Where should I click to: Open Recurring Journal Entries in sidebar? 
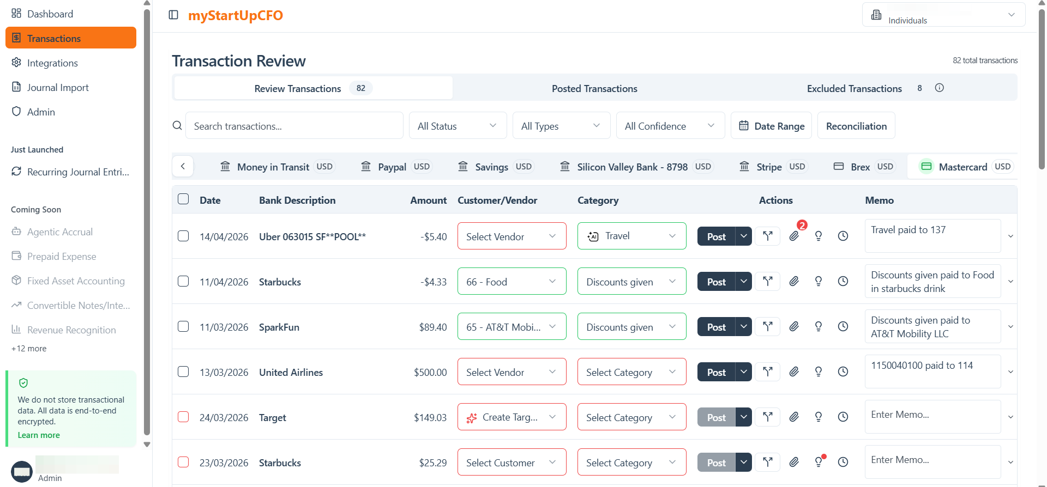(x=71, y=172)
